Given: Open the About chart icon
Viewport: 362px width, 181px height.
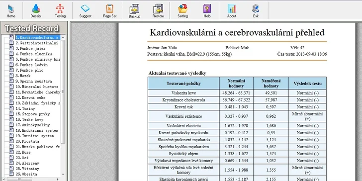Looking at the screenshot, I should pos(232,11).
